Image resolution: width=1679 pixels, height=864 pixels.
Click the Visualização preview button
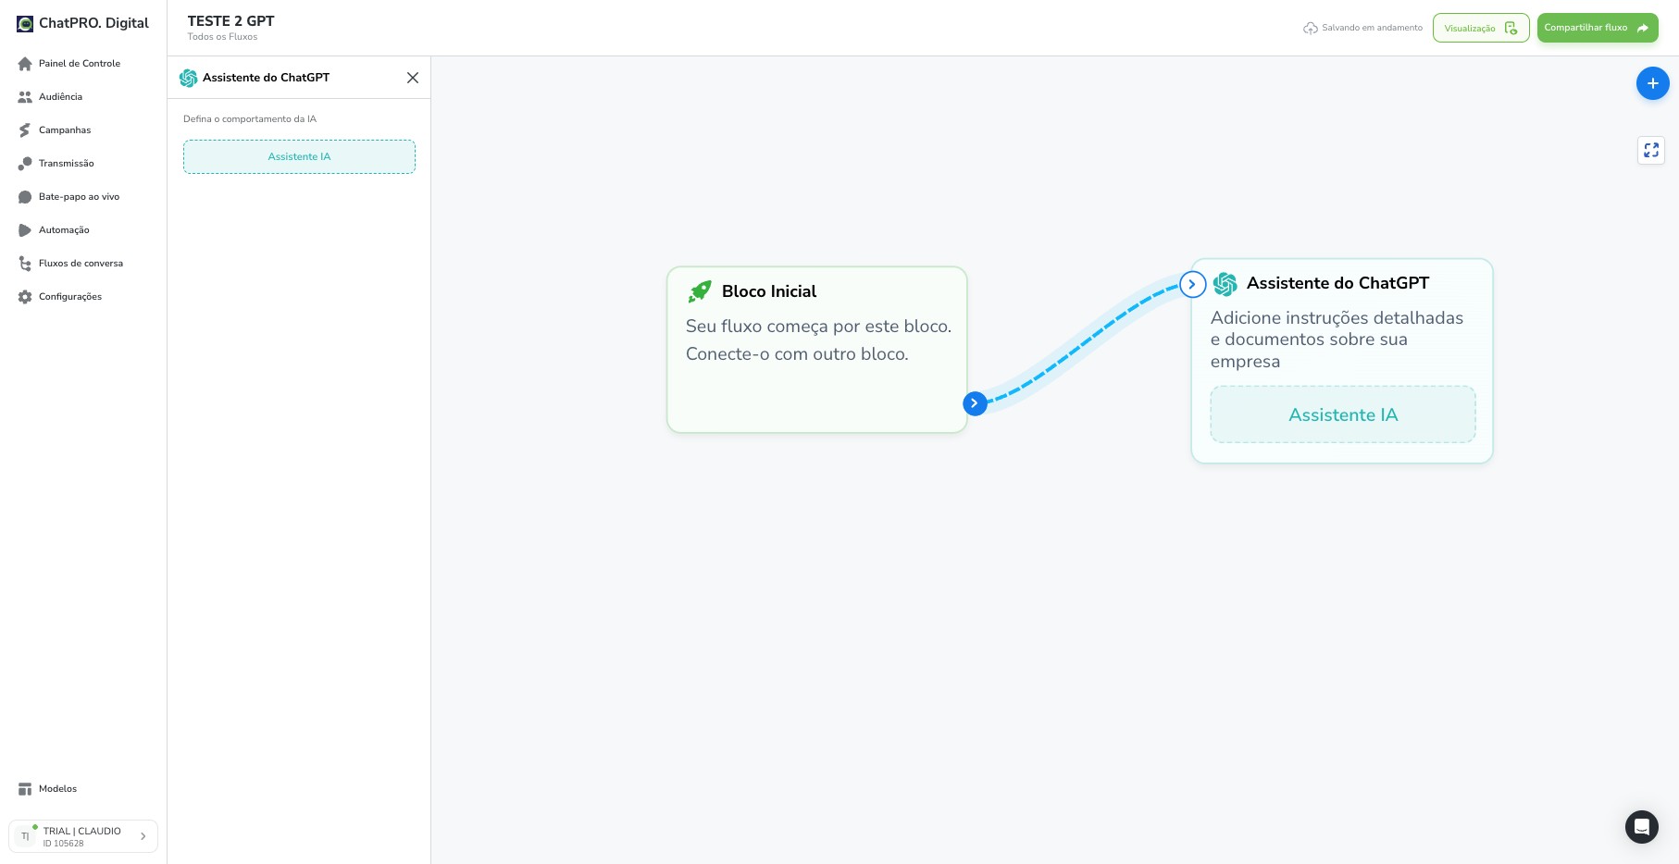(x=1481, y=28)
